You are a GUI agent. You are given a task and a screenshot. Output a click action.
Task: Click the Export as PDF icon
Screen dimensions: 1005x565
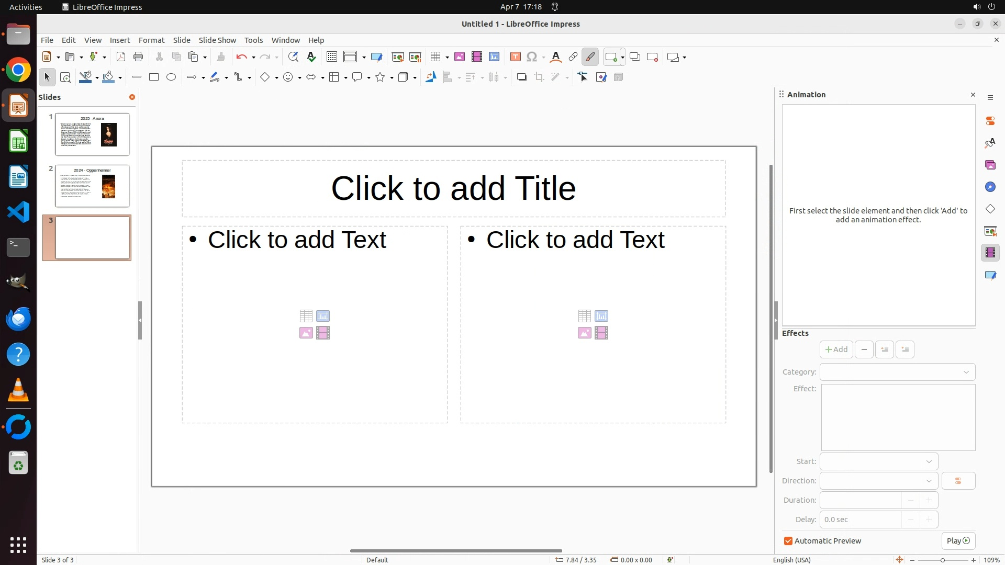click(121, 57)
